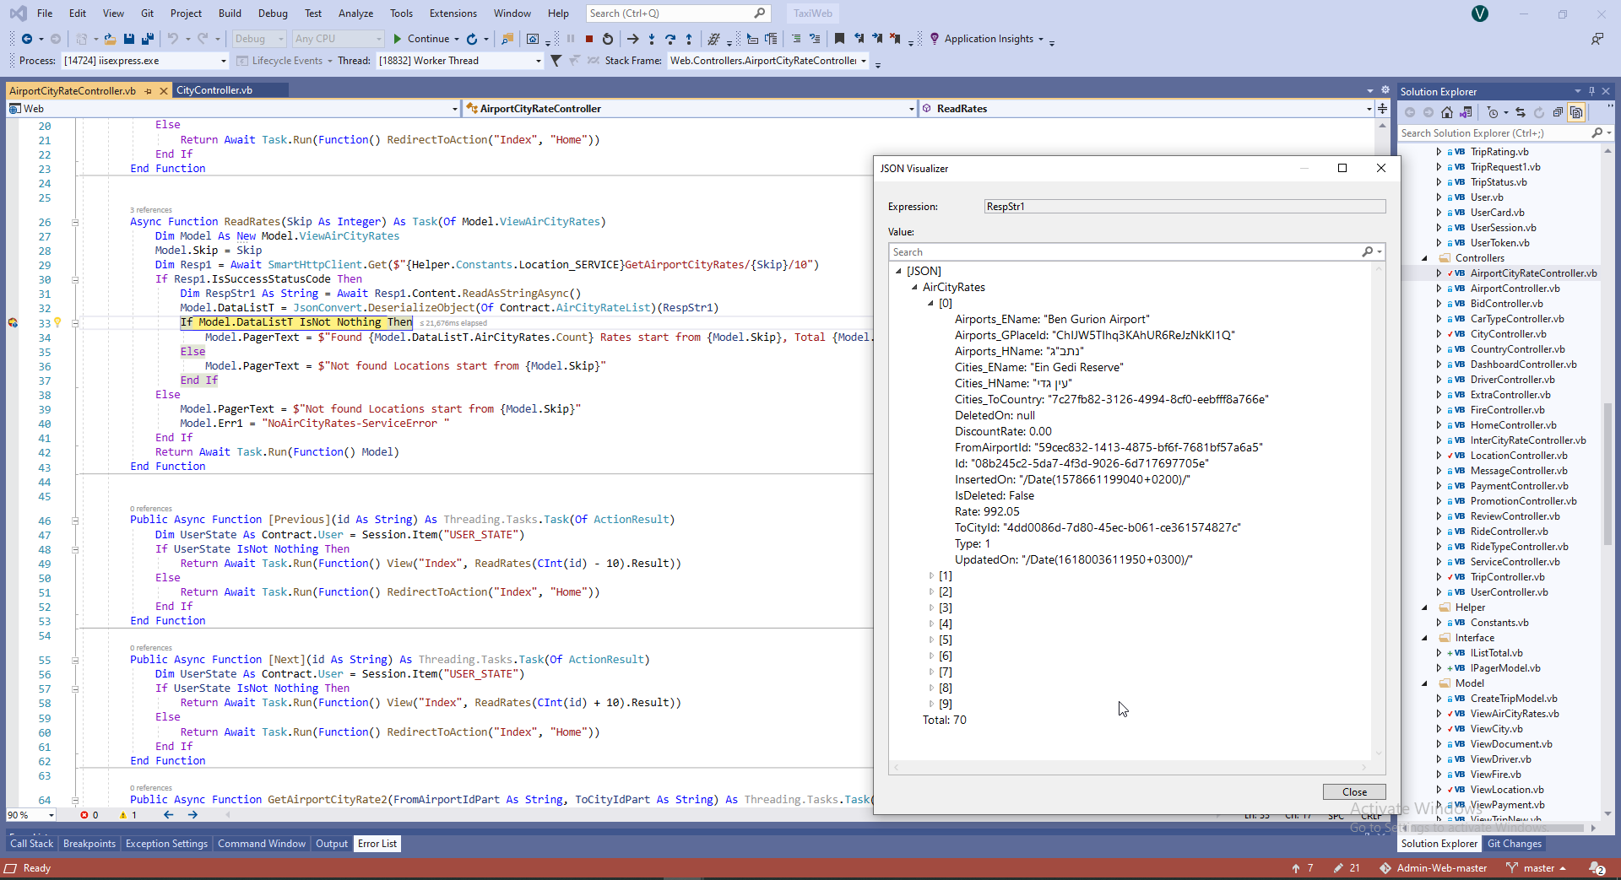Toggle Show All Files in Solution Explorer
Viewport: 1621px width, 880px height.
point(1575,112)
